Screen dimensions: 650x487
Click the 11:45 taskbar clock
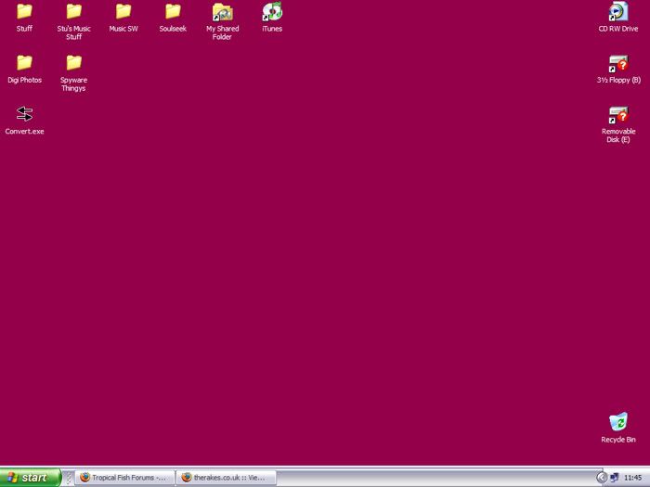tap(632, 478)
